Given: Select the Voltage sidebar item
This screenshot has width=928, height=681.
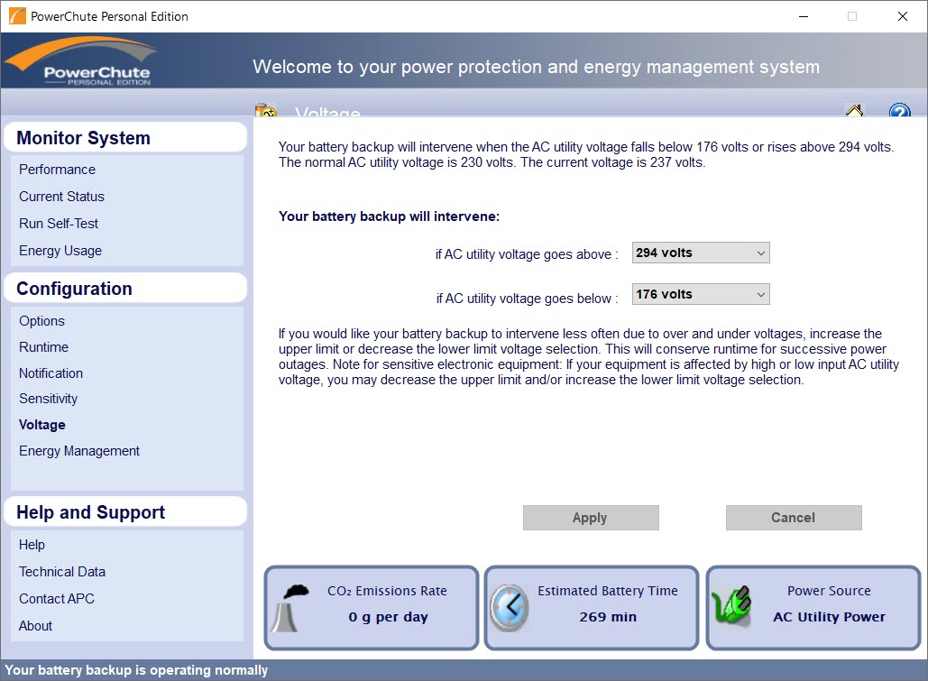Looking at the screenshot, I should 42,425.
